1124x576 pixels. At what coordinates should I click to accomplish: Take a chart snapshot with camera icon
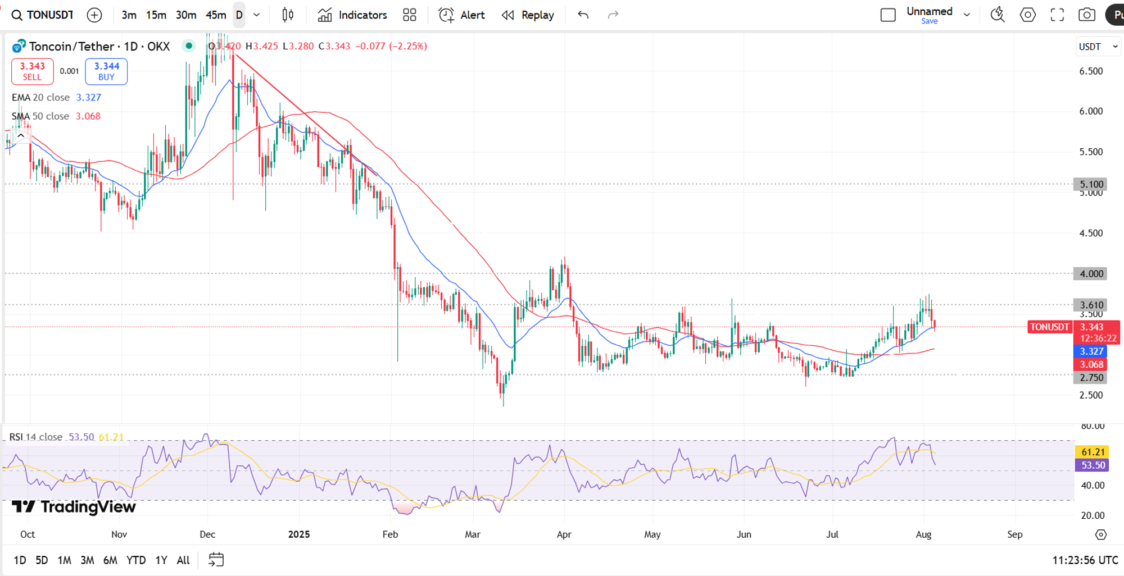1087,15
